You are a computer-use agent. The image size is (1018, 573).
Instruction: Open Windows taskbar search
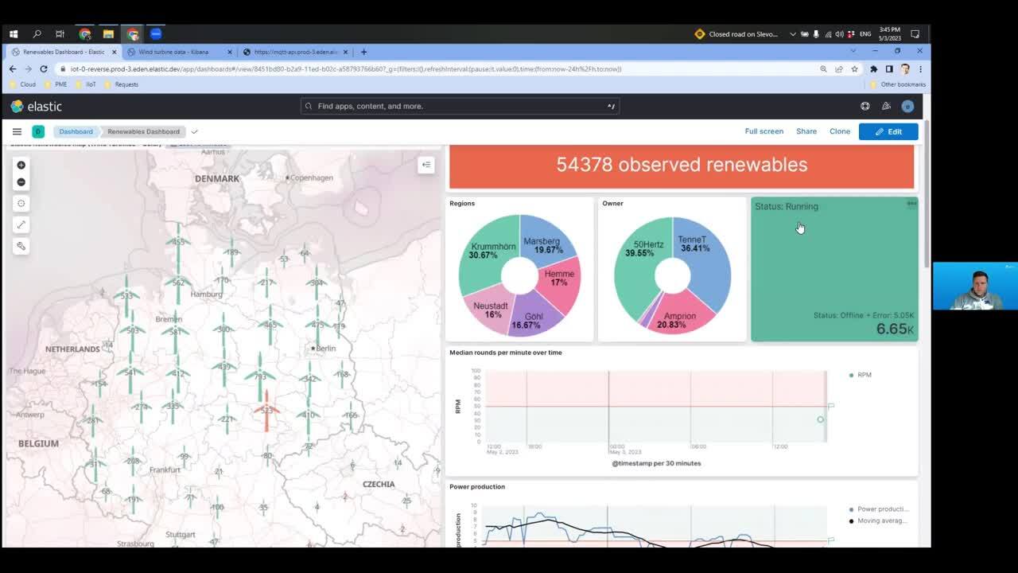(x=37, y=34)
